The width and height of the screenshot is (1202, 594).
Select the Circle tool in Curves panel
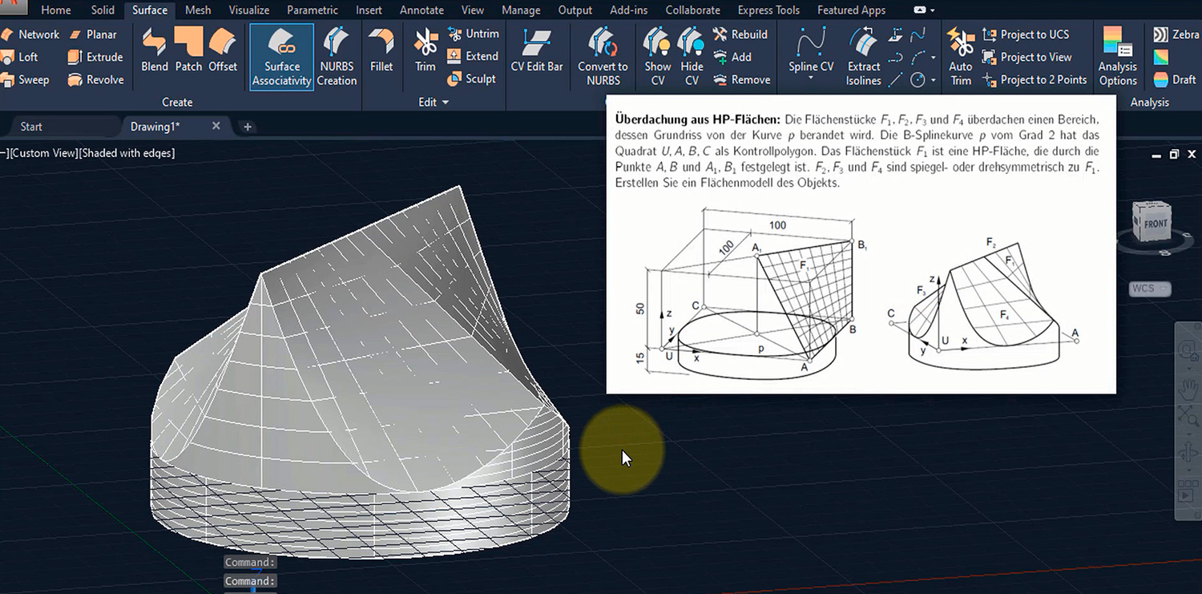click(x=918, y=79)
